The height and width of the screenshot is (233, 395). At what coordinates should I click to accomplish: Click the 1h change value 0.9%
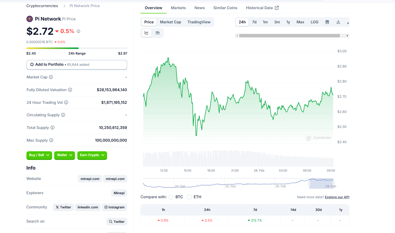coord(163,221)
